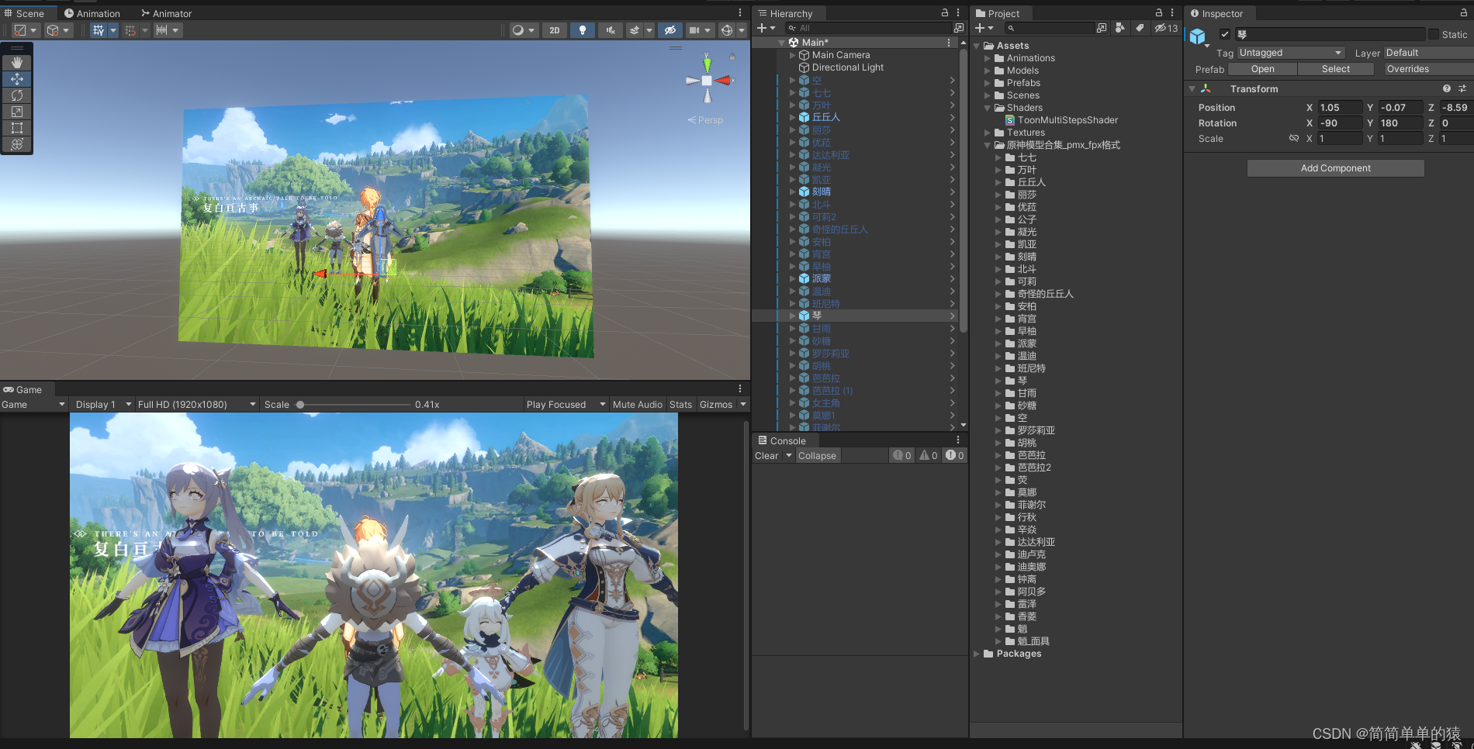Click the Add Component button
Image resolution: width=1474 pixels, height=749 pixels.
[1335, 168]
